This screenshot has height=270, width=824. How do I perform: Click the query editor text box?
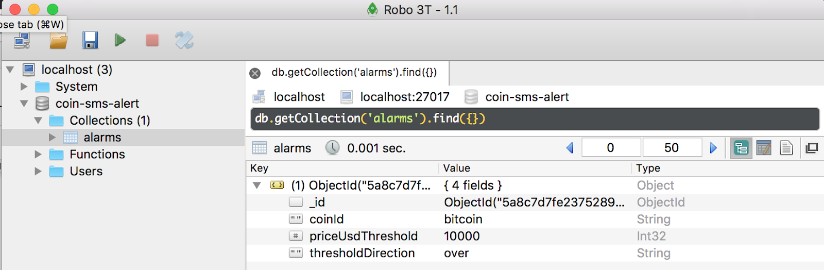(x=535, y=119)
